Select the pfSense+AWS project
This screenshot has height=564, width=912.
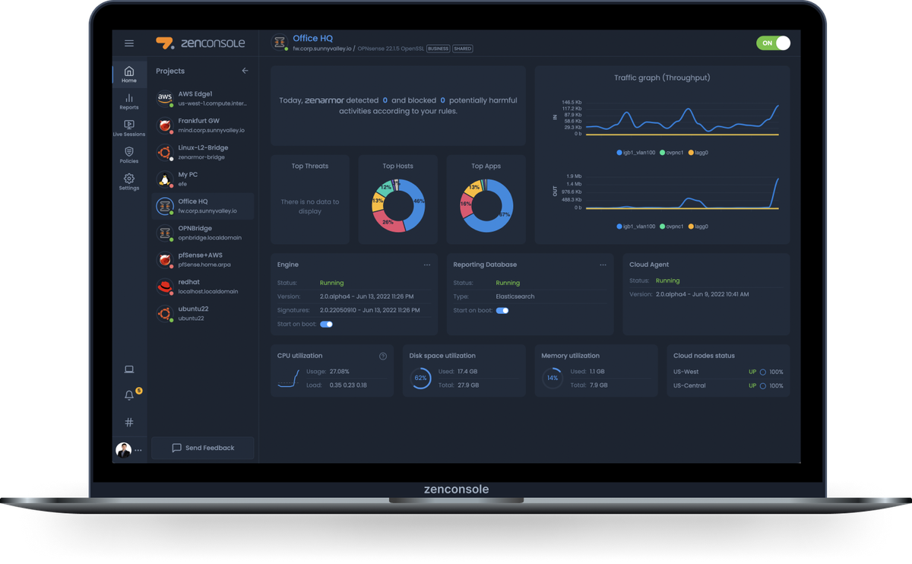[203, 260]
